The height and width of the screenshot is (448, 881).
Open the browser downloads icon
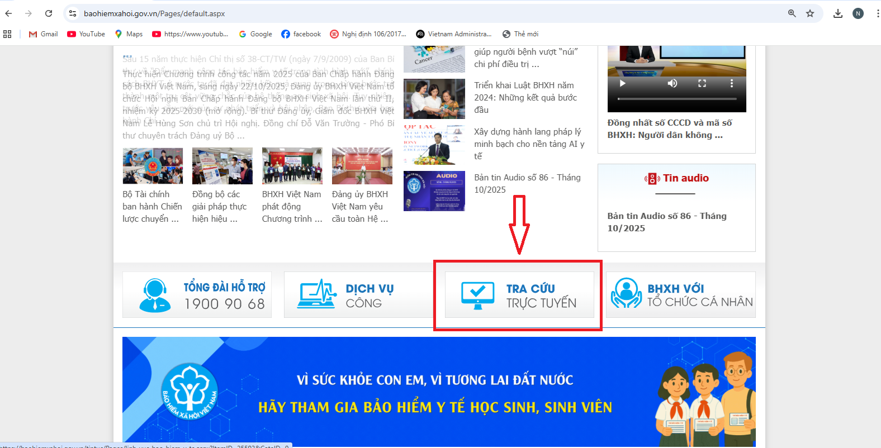[x=837, y=13]
